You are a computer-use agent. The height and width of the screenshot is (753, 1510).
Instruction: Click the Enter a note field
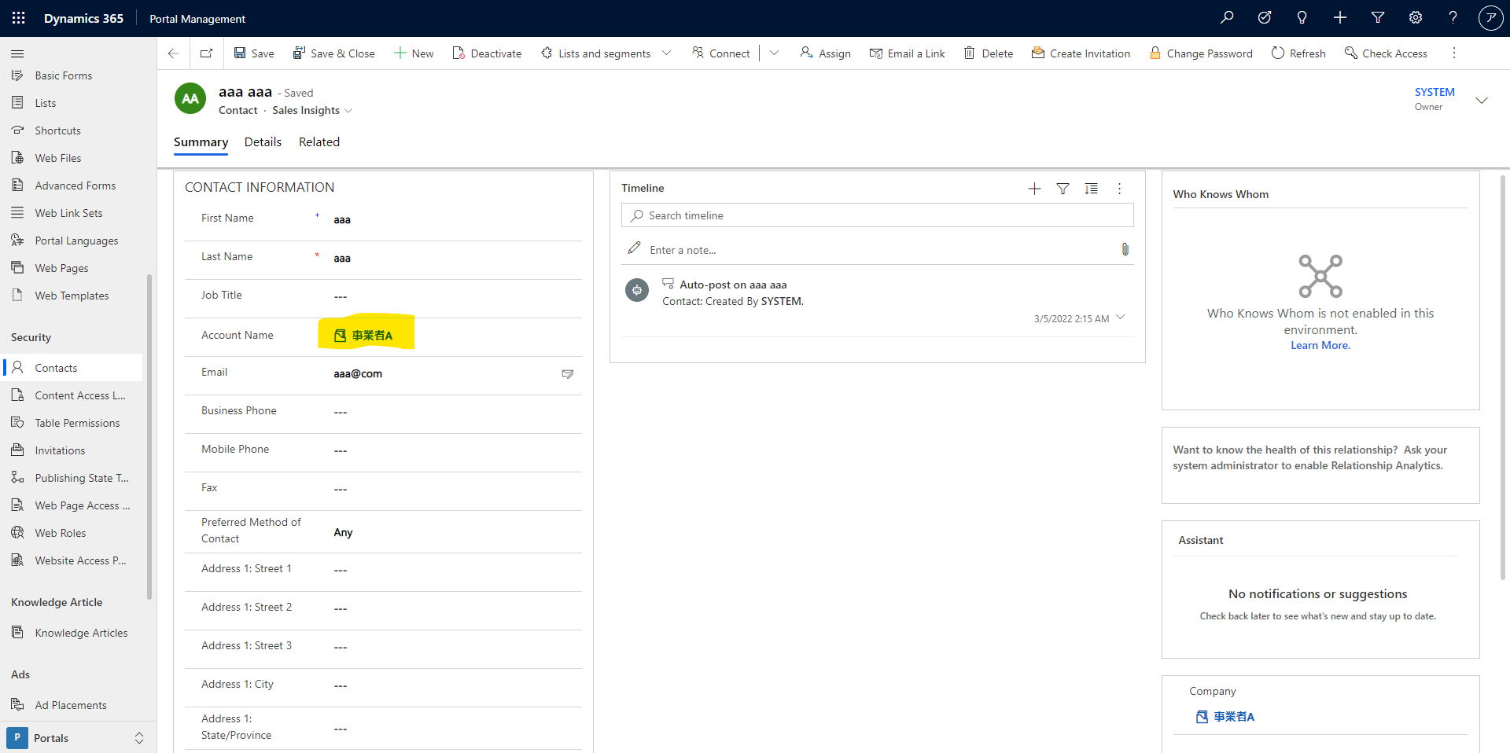tap(877, 250)
